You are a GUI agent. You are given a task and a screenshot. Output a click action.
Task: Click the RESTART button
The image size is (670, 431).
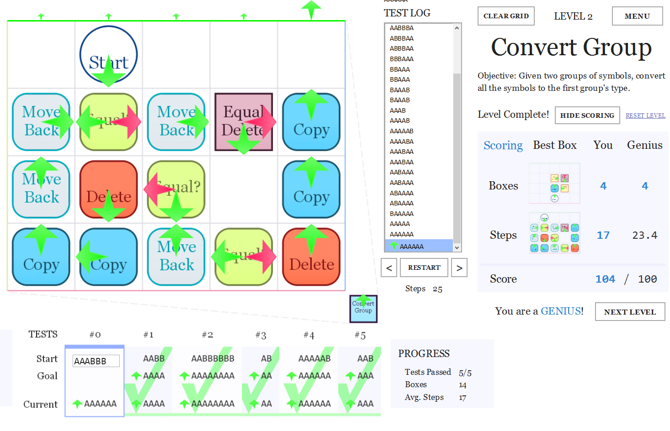tap(424, 268)
